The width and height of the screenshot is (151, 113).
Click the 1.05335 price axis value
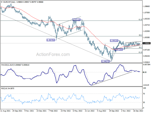tap(146, 19)
